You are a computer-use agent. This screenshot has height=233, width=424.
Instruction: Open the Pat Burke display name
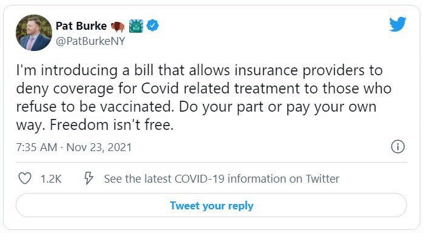click(81, 26)
